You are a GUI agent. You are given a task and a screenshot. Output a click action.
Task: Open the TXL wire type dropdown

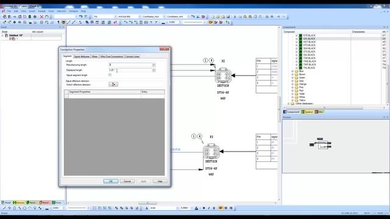(115, 16)
